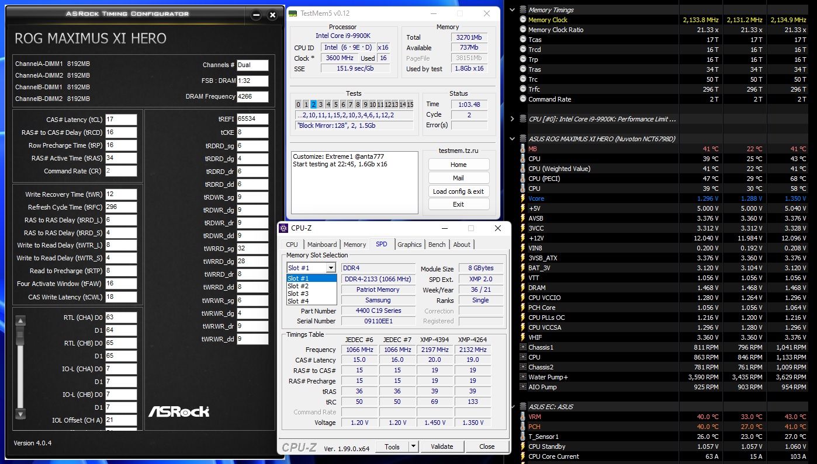Click the Validate button in CPU-Z
Image resolution: width=817 pixels, height=464 pixels.
[442, 446]
